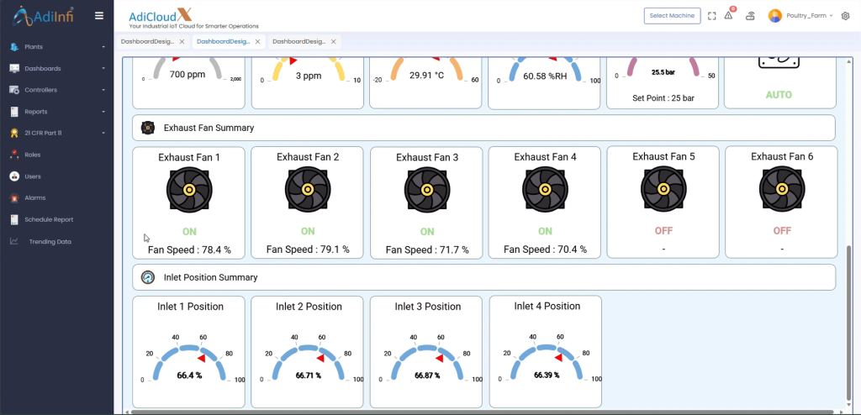Switch to the third DashboardDesig tab
The width and height of the screenshot is (861, 415).
click(298, 42)
